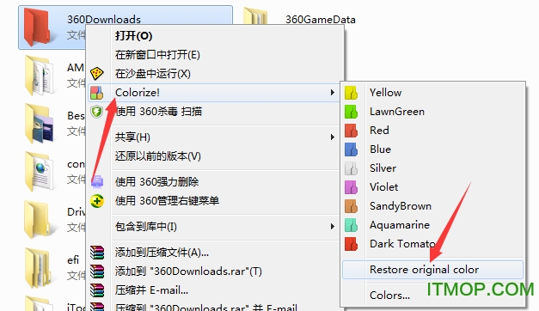Pick the LawnGreen label
Image resolution: width=539 pixels, height=311 pixels.
click(396, 112)
